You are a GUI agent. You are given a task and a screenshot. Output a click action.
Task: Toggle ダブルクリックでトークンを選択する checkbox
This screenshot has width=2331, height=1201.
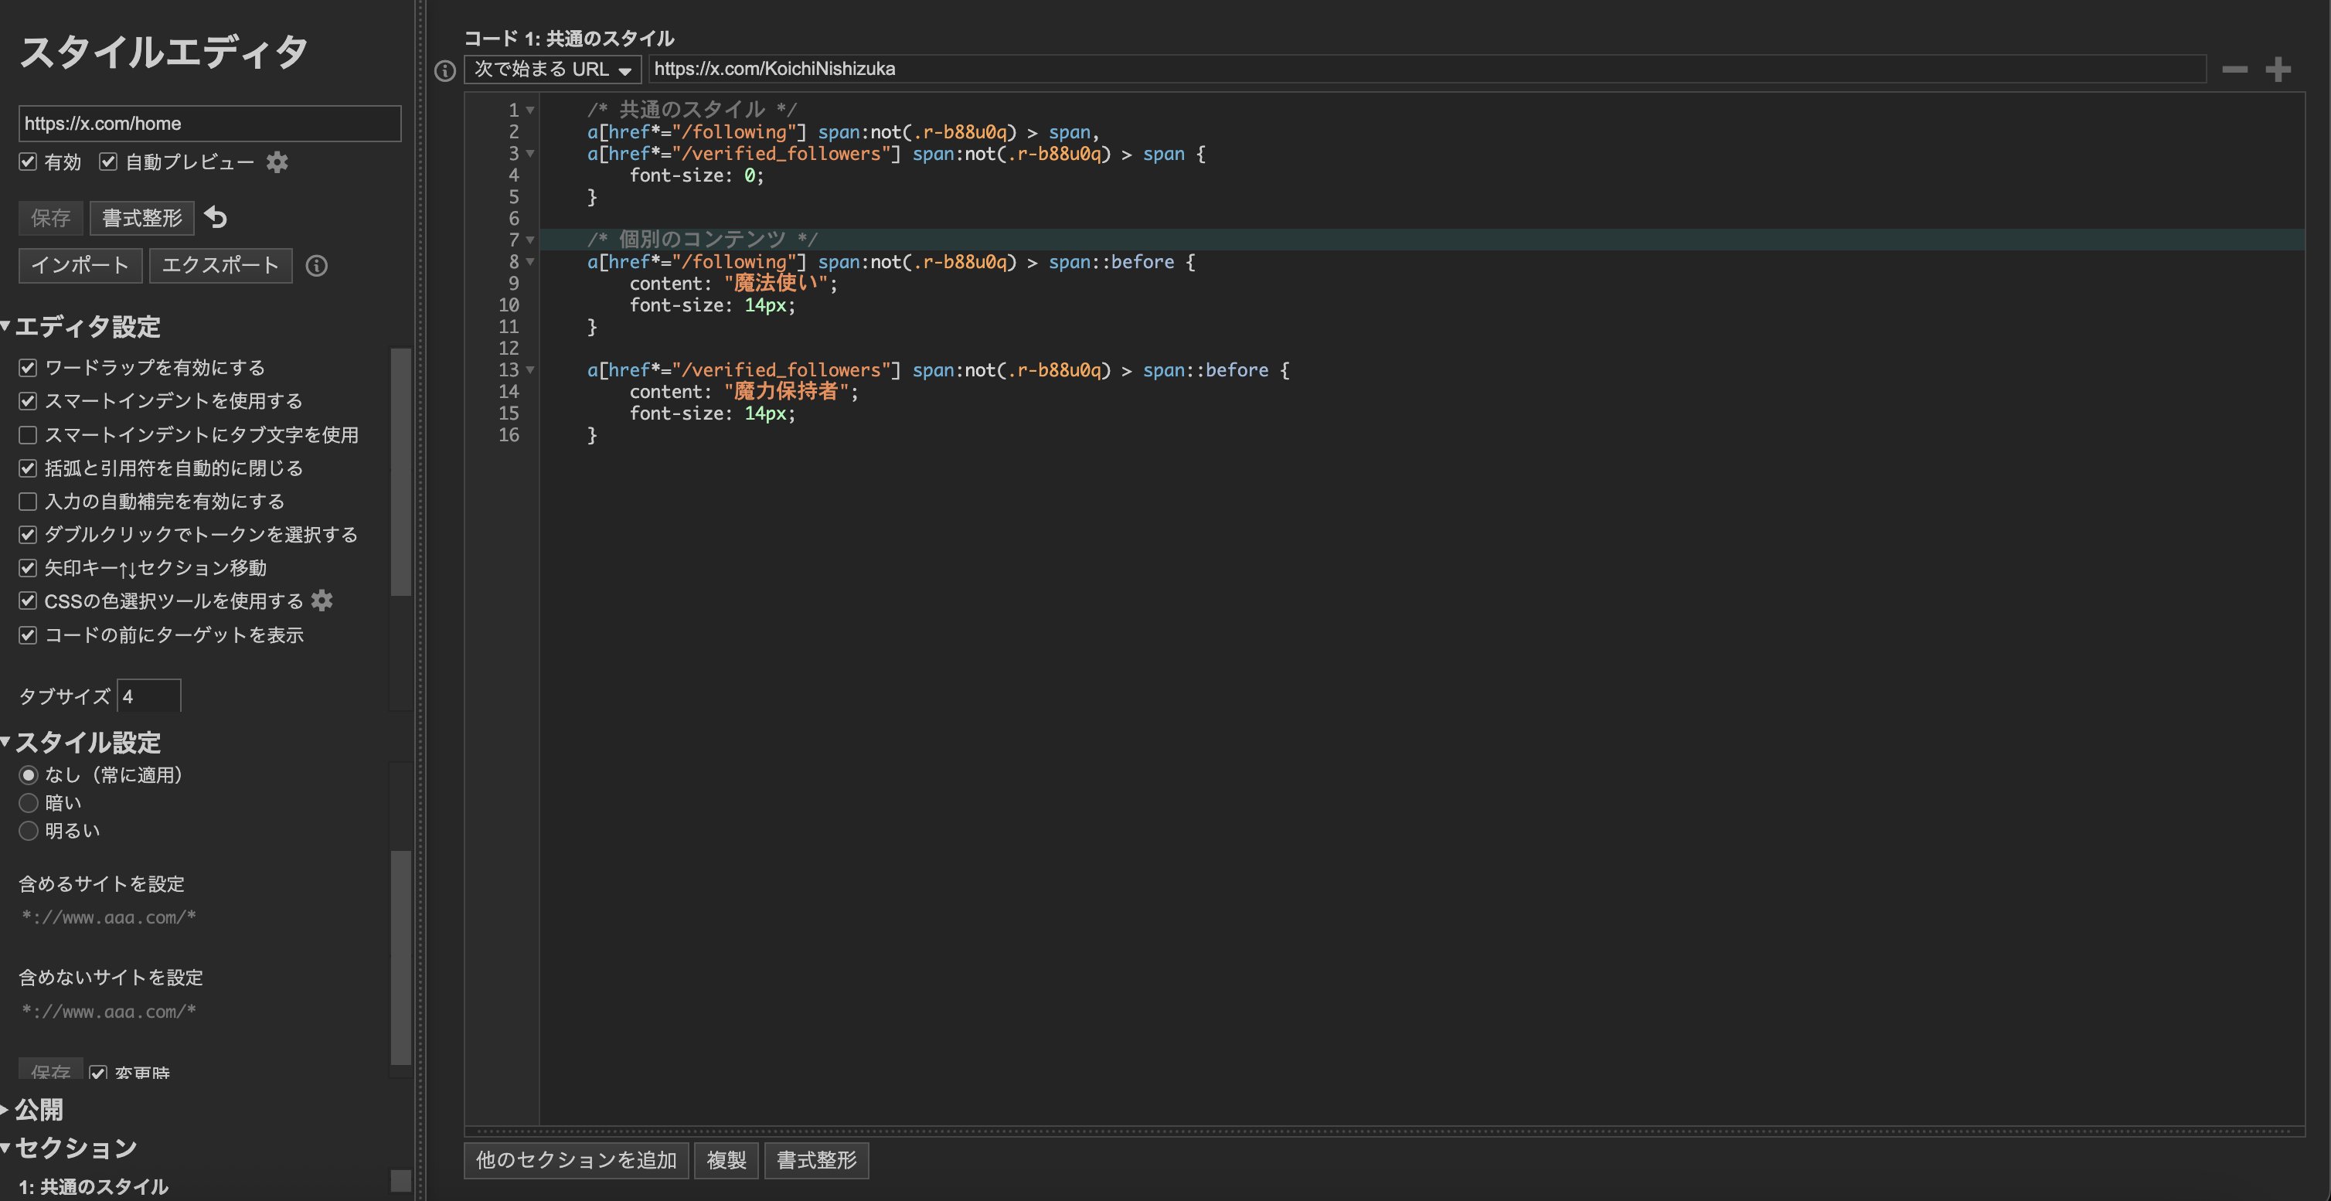pos(28,534)
